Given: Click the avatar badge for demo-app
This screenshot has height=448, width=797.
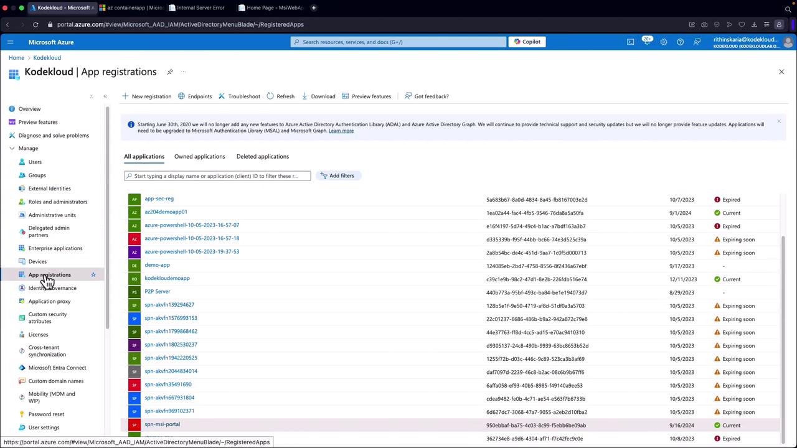Looking at the screenshot, I should pyautogui.click(x=134, y=266).
